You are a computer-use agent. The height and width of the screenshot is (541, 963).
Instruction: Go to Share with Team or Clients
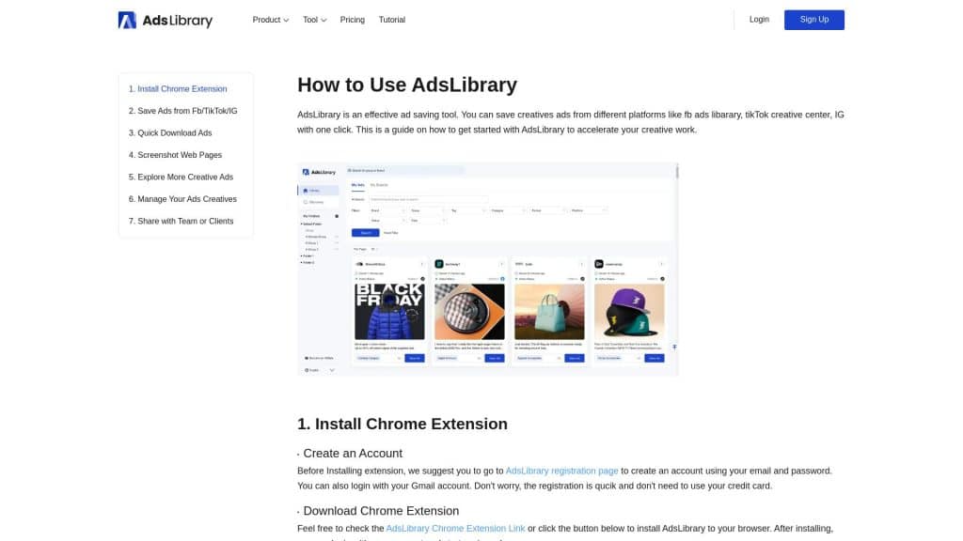pyautogui.click(x=181, y=222)
